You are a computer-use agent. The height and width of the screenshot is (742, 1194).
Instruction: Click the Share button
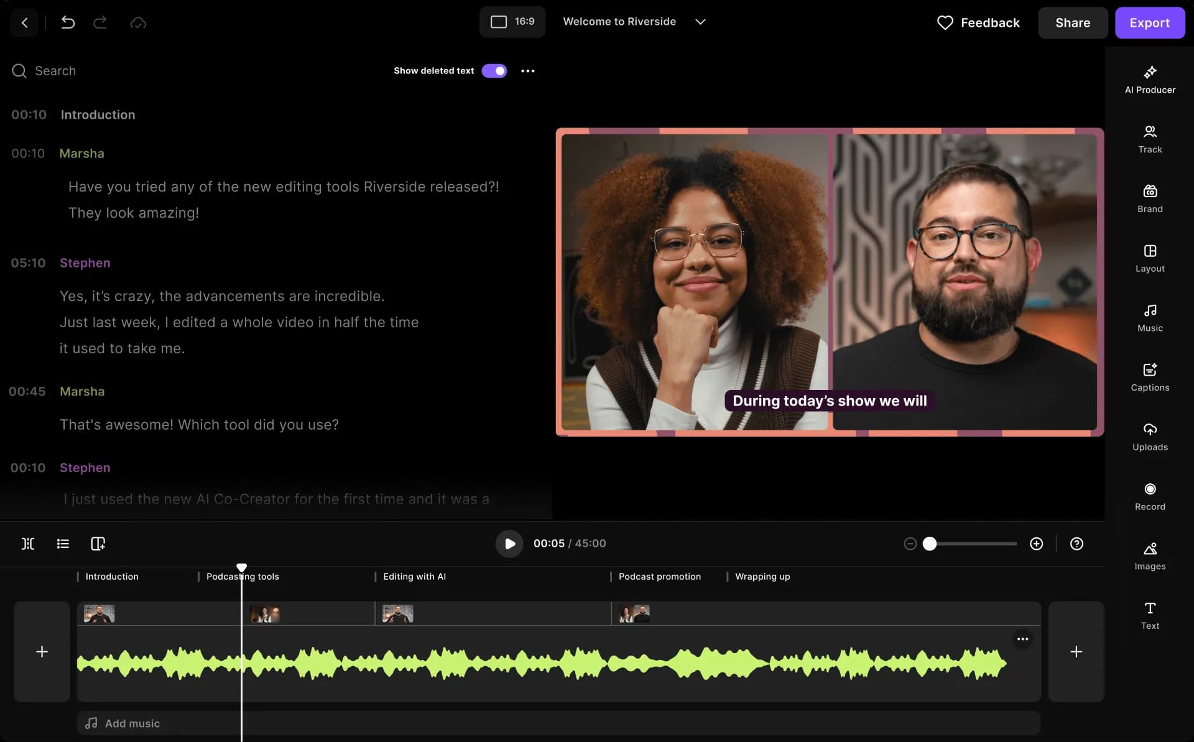(x=1073, y=23)
